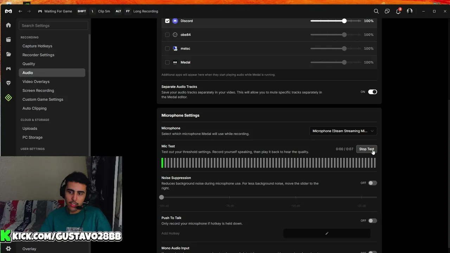Viewport: 450px width, 253px height.
Task: Check the obs64 audio checkbox
Action: pyautogui.click(x=167, y=35)
